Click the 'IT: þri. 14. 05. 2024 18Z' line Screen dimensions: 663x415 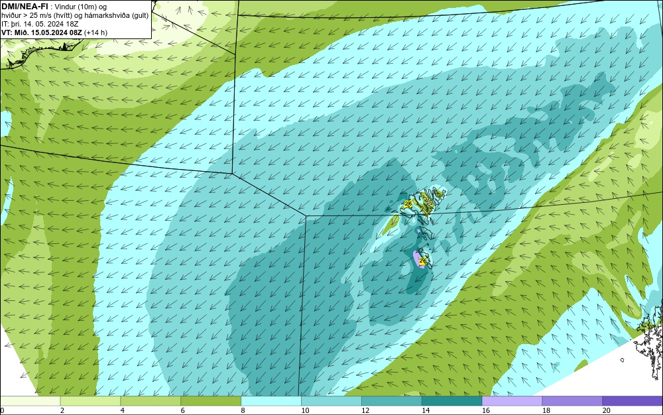[40, 24]
